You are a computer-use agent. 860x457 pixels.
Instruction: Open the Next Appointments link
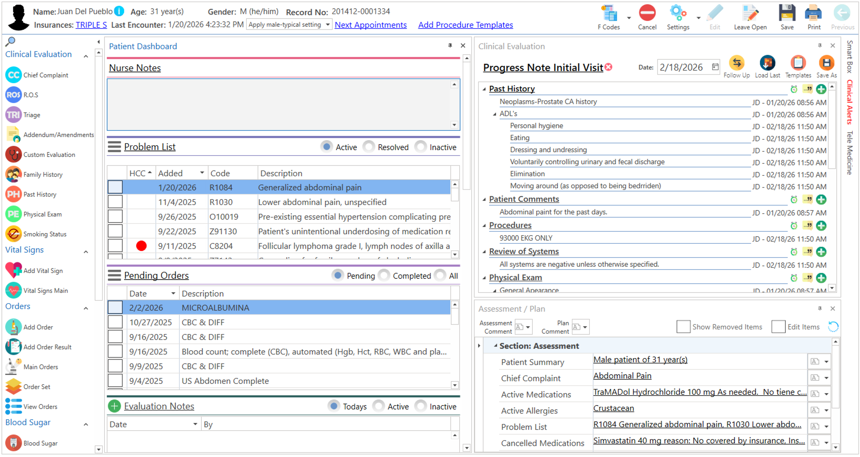[x=370, y=25]
